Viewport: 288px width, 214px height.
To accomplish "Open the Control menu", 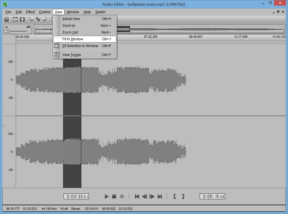I will (x=45, y=12).
